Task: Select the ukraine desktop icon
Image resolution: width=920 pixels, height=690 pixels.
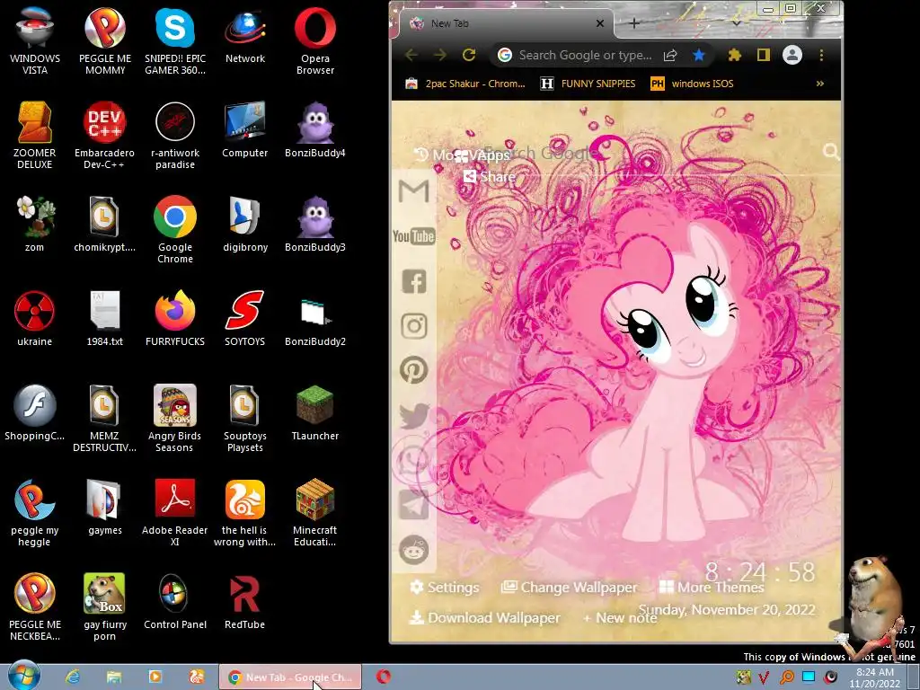Action: [35, 318]
